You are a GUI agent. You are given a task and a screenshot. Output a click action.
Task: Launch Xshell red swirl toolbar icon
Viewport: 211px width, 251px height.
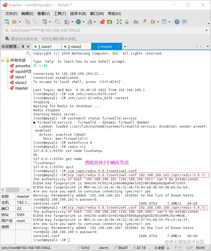[102, 22]
